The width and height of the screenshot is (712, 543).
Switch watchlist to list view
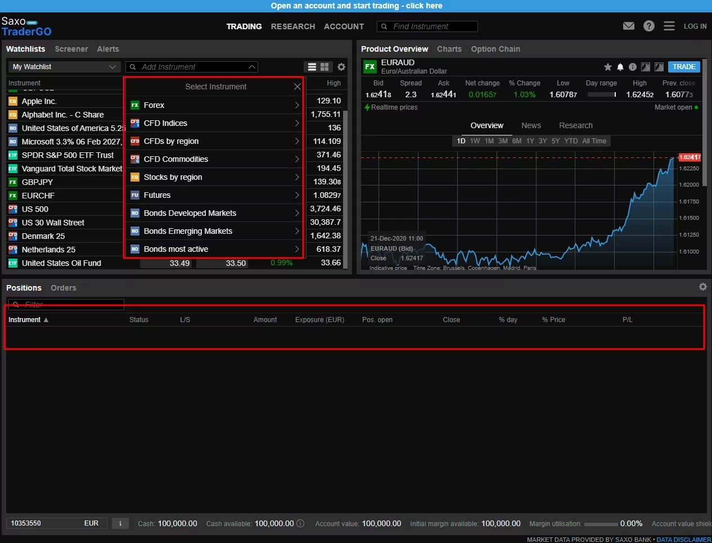click(312, 67)
